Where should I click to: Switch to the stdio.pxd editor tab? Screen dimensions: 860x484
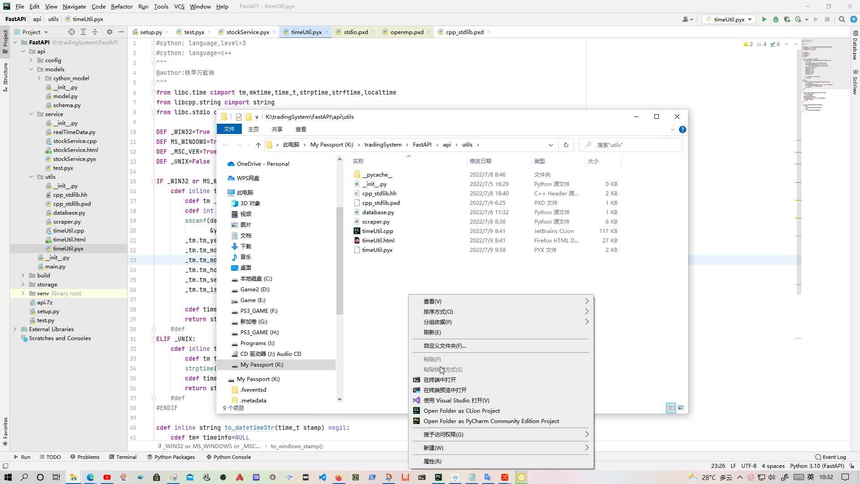pos(355,32)
